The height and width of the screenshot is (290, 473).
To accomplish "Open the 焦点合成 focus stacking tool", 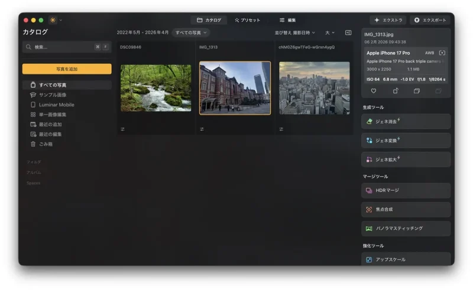I will pyautogui.click(x=406, y=210).
